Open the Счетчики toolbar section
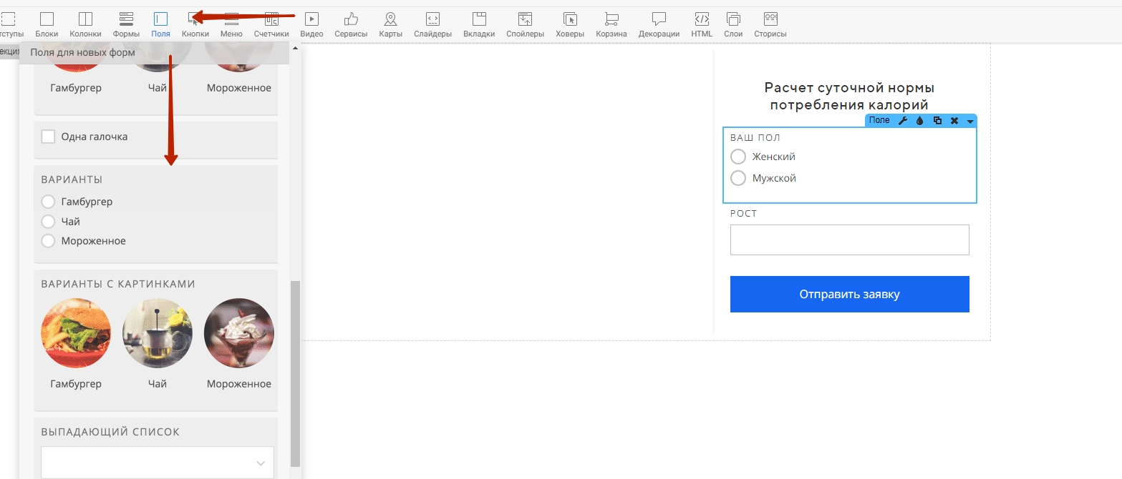This screenshot has width=1122, height=479. (271, 24)
